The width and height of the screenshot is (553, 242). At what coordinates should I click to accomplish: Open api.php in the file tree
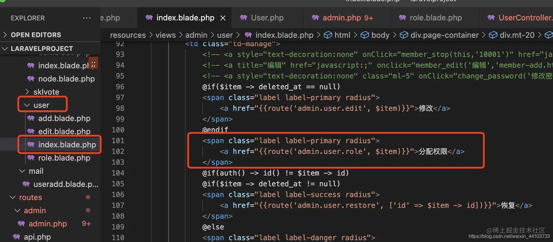pyautogui.click(x=37, y=237)
